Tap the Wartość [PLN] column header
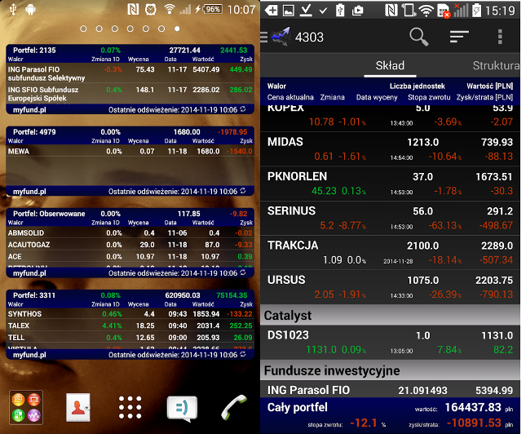This screenshot has height=434, width=526. pos(490,86)
